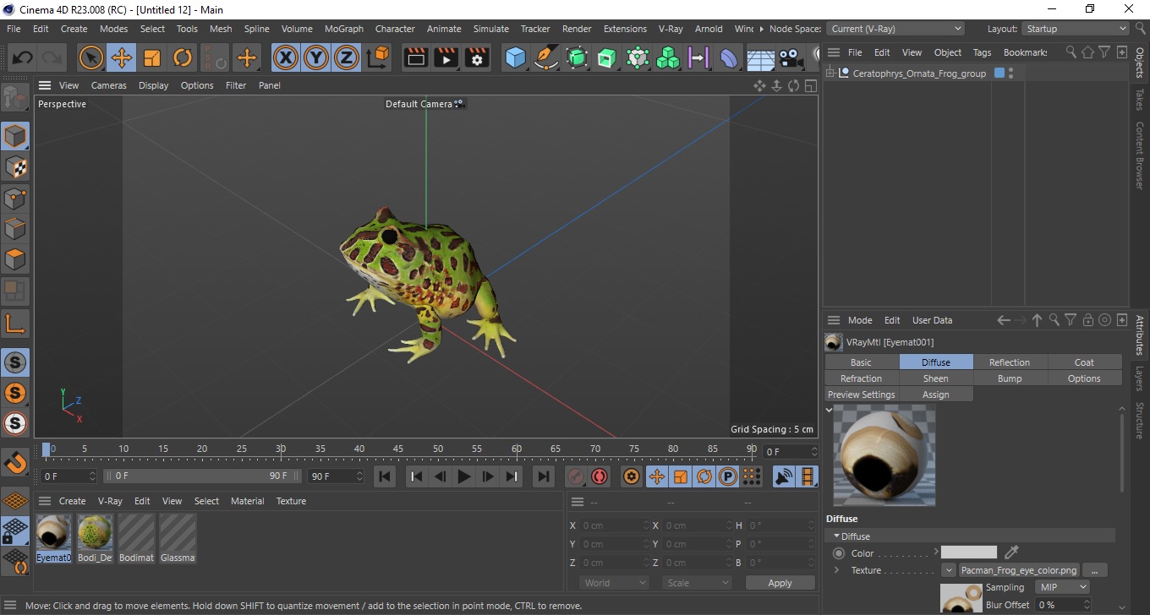Toggle Ceratophrys_Ornata_Frog_group visibility dots
Viewport: 1150px width, 615px height.
click(x=1011, y=73)
